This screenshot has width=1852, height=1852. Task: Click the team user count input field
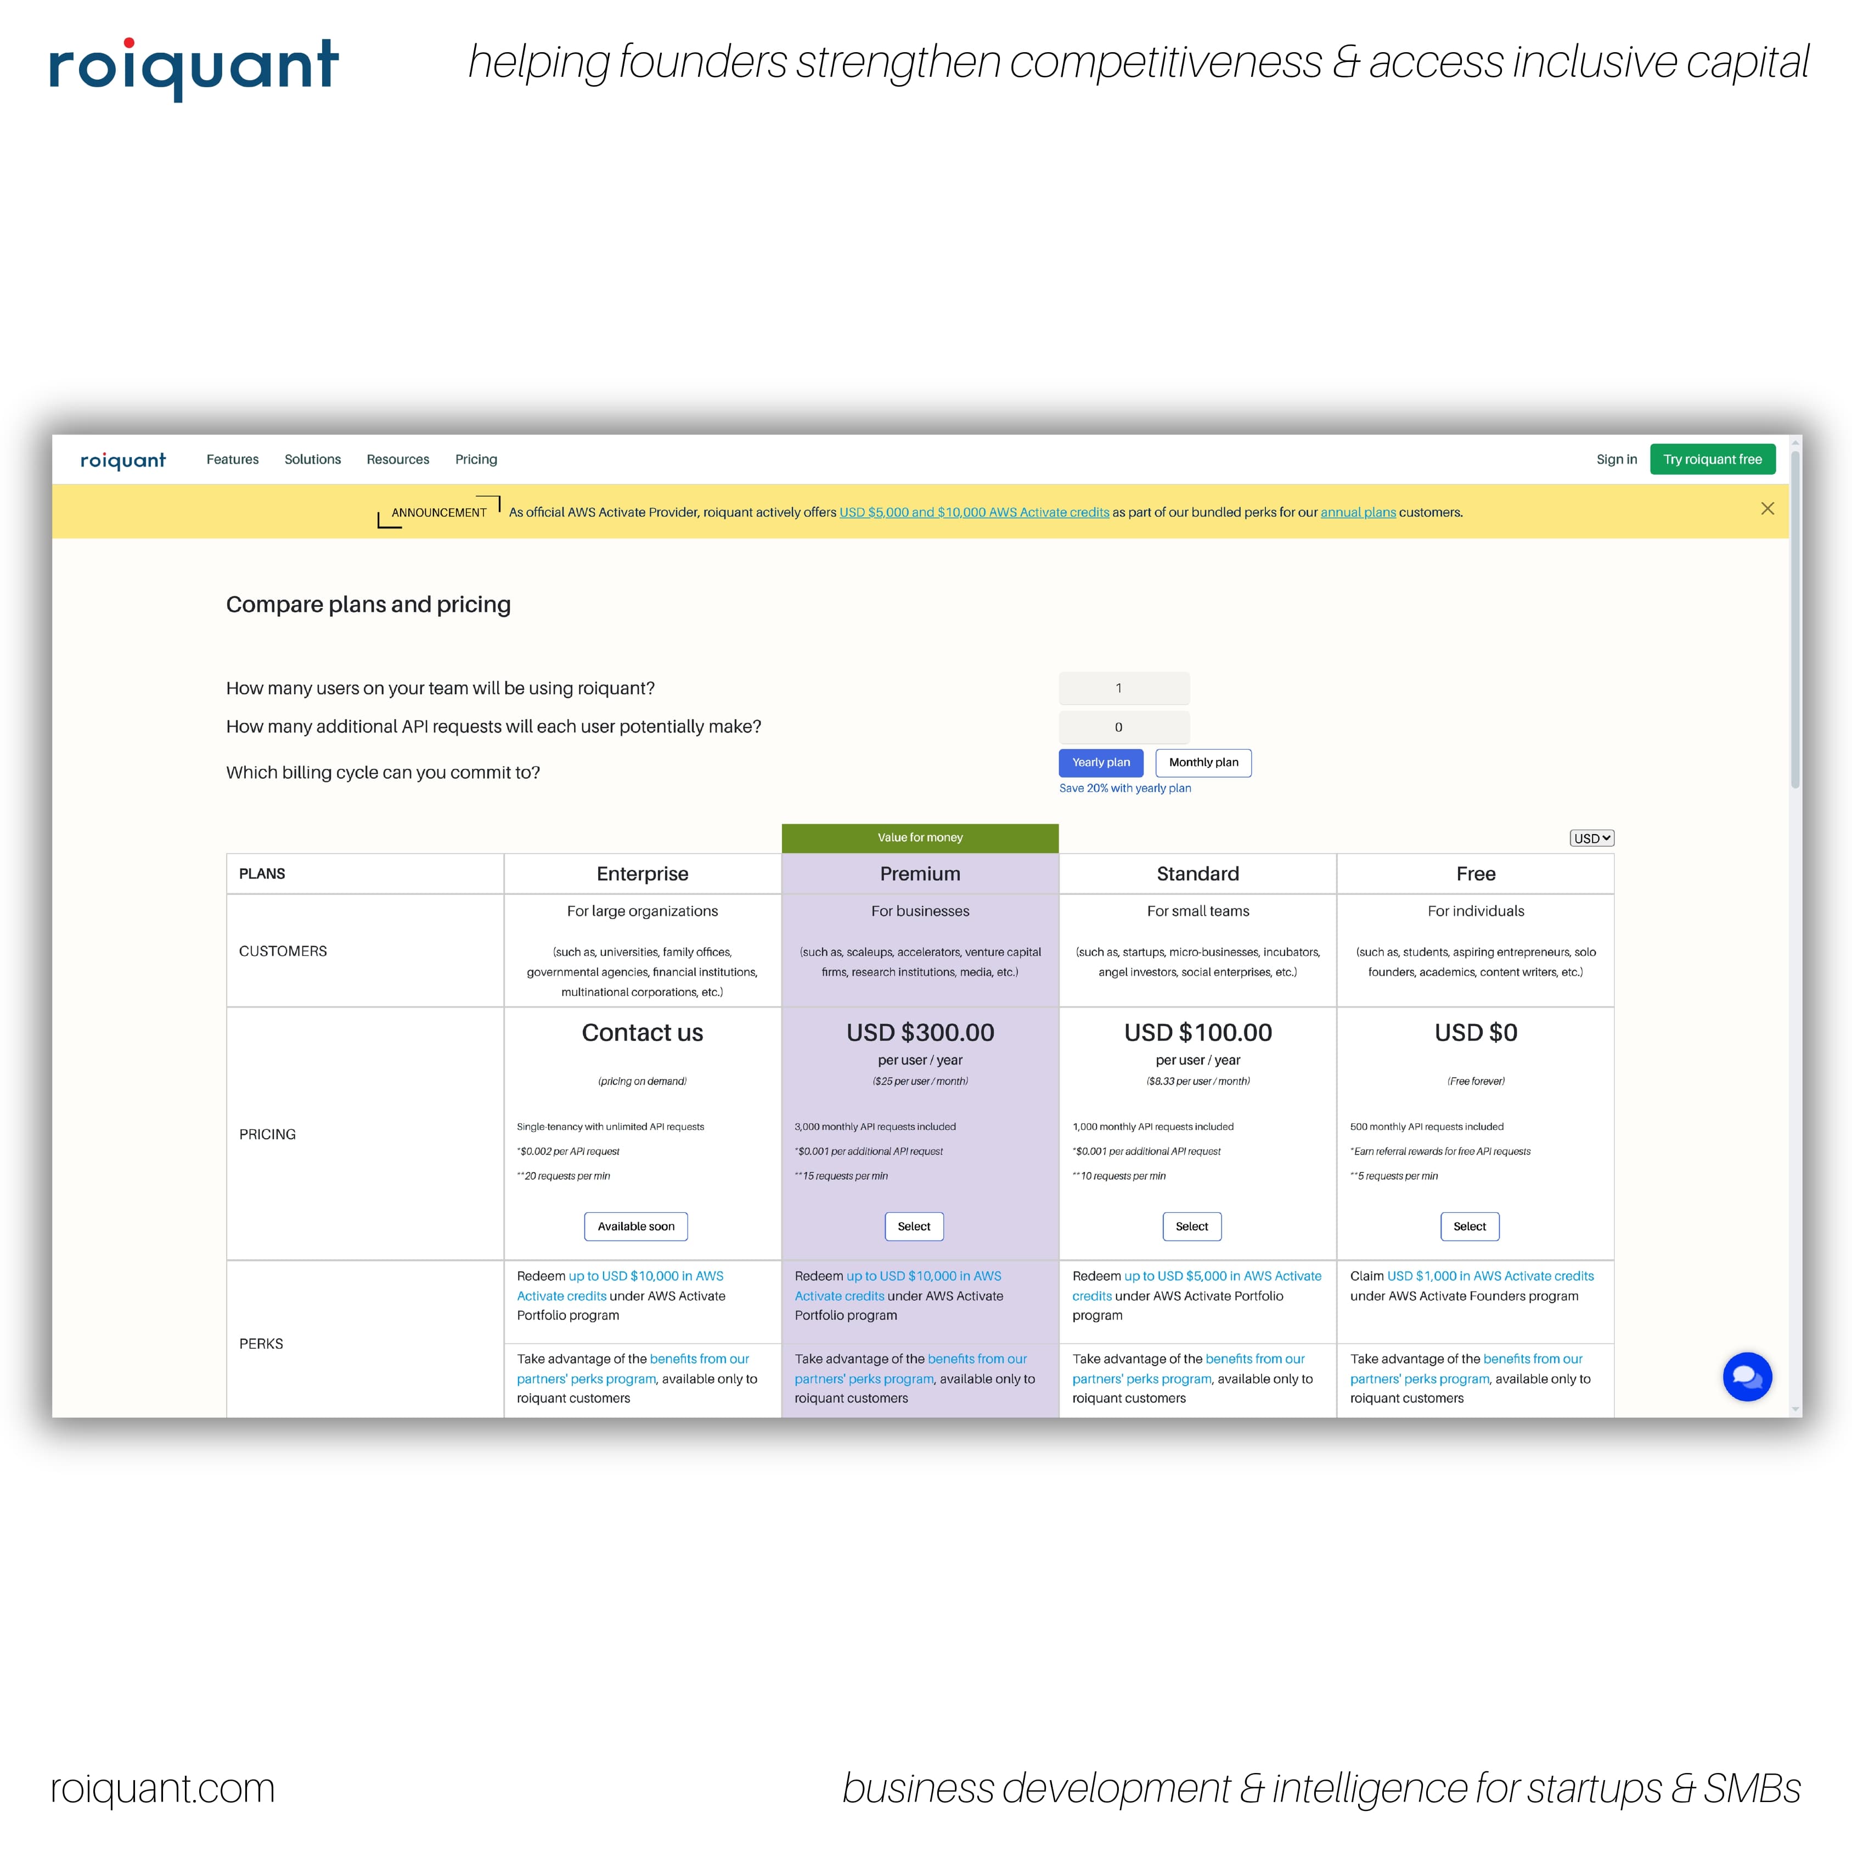pyautogui.click(x=1123, y=688)
